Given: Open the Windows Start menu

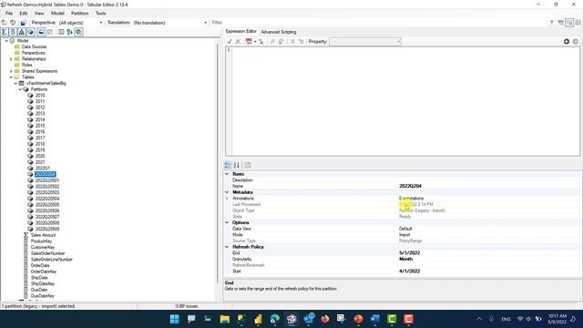Looking at the screenshot, I should [174, 319].
